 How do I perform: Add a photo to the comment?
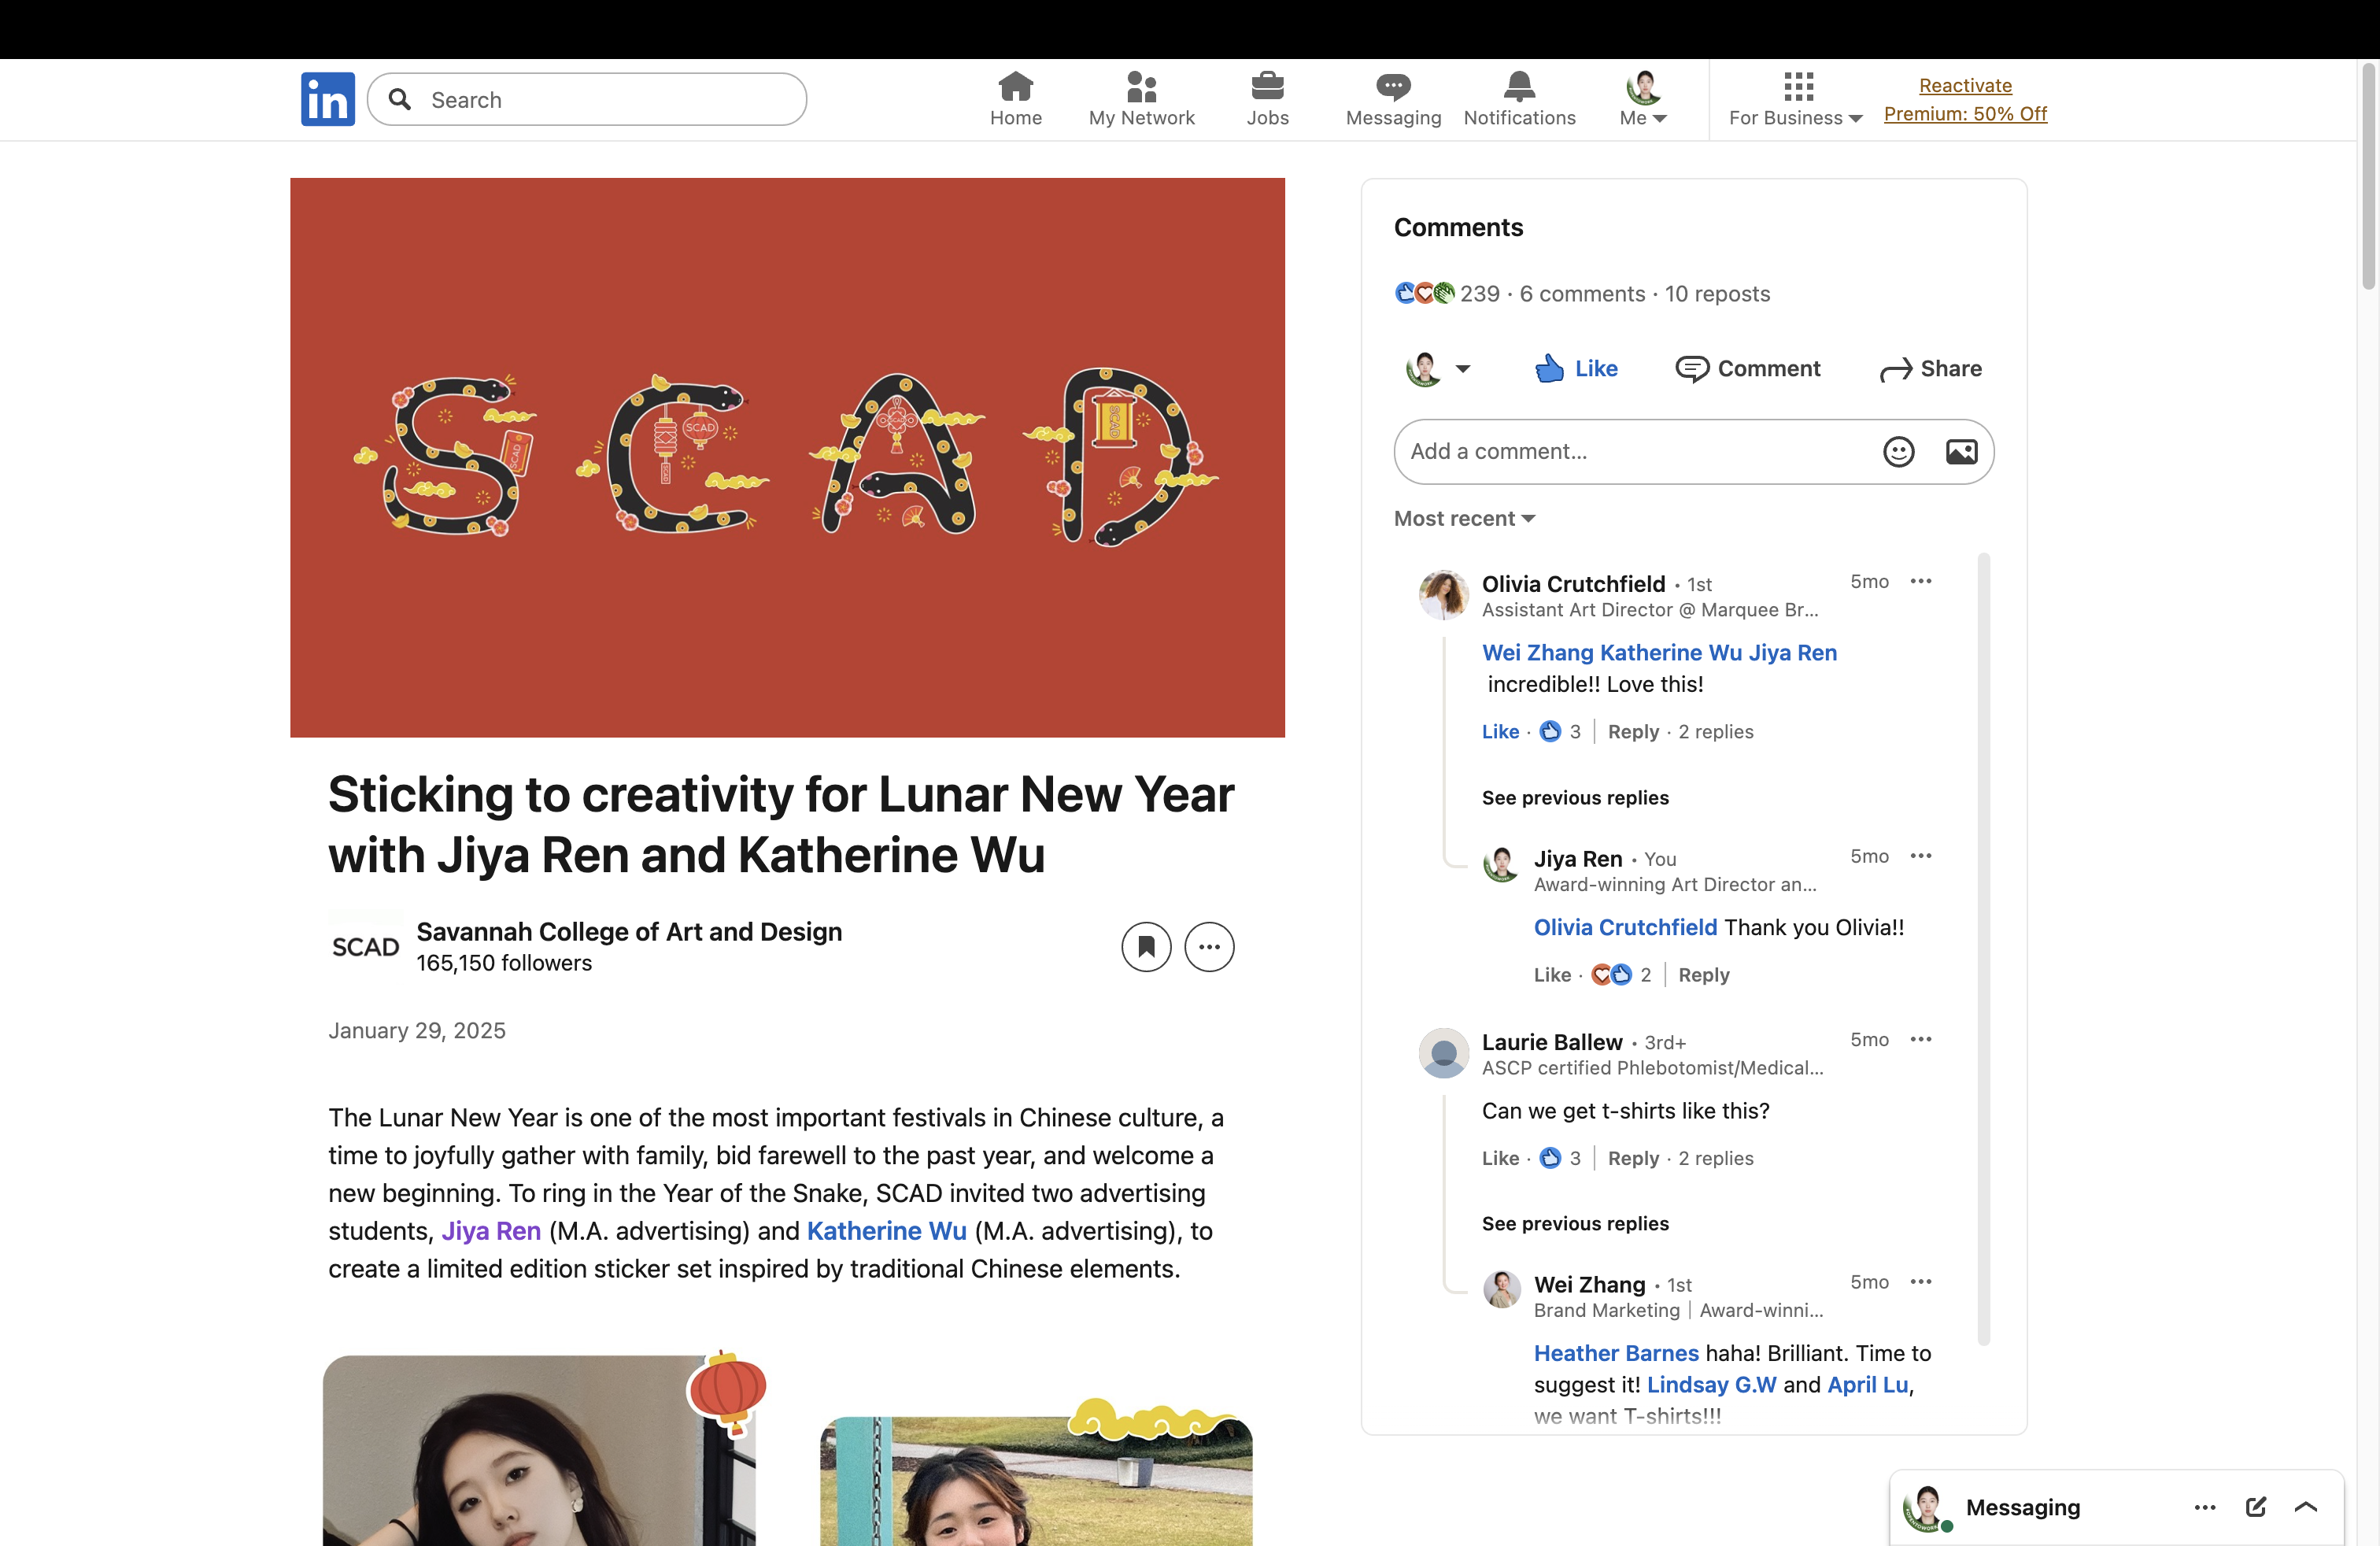click(1961, 452)
